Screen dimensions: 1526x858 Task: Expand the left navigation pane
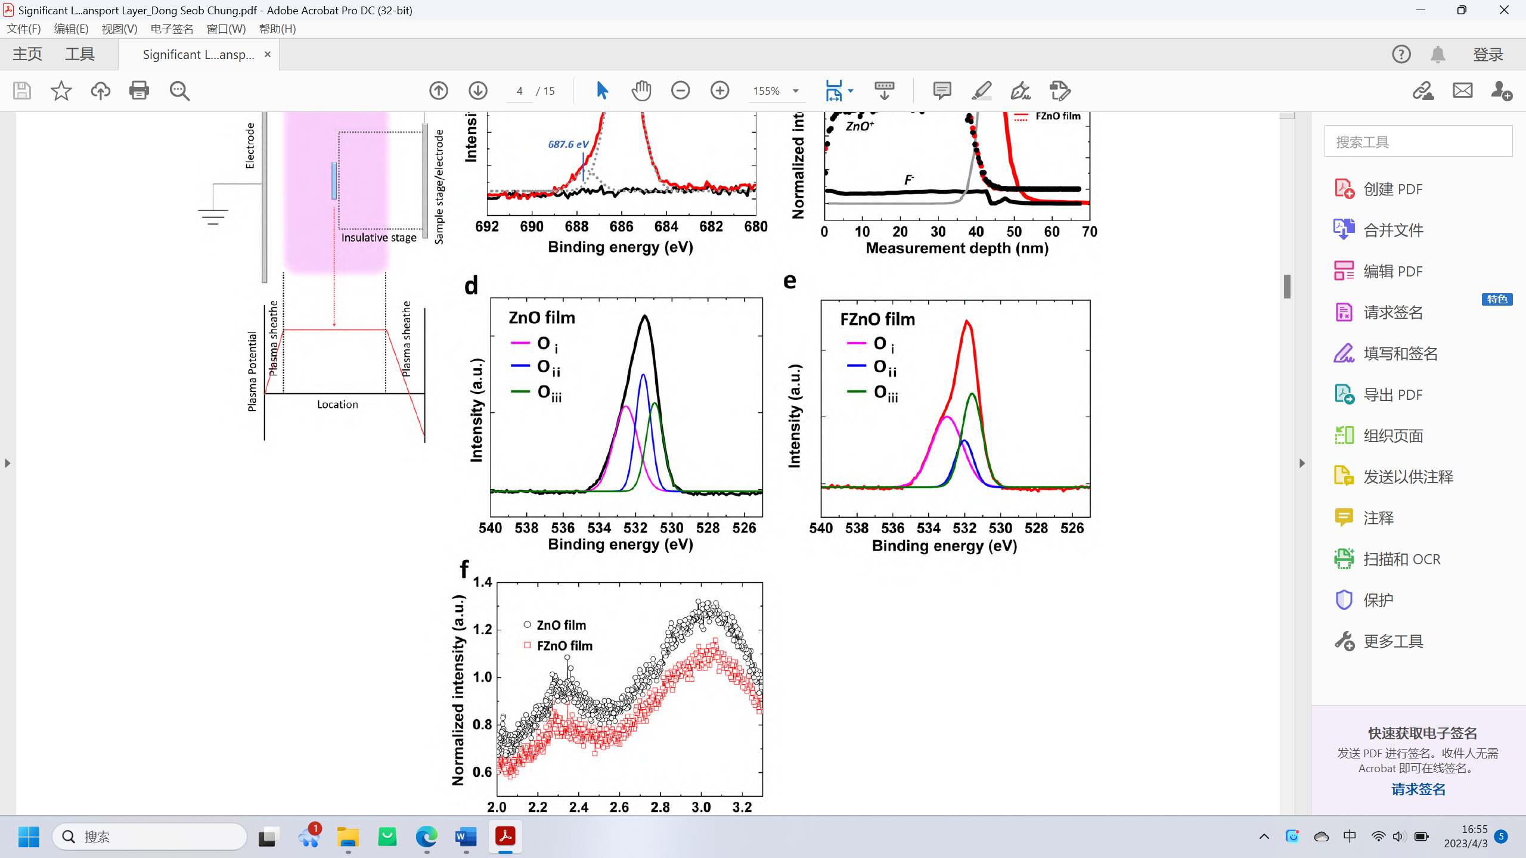[x=7, y=463]
